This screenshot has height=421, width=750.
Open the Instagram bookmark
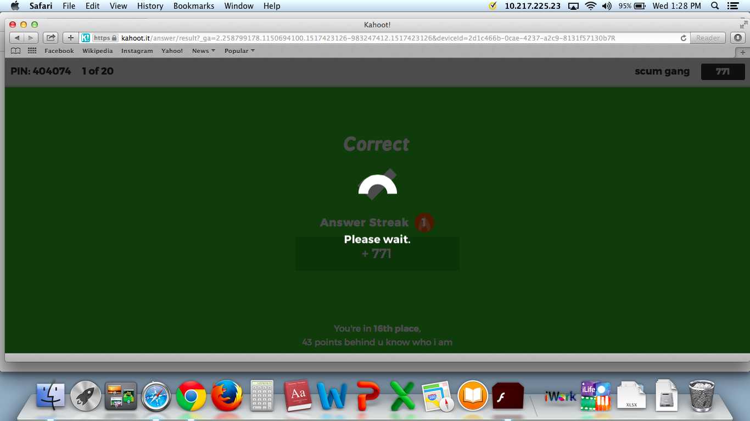tap(137, 51)
